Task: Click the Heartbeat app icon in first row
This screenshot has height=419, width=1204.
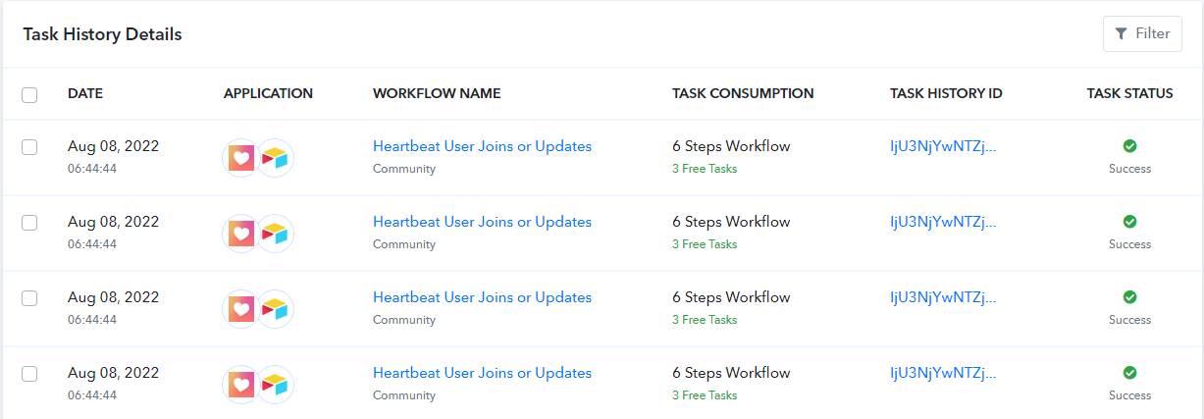Action: (241, 157)
